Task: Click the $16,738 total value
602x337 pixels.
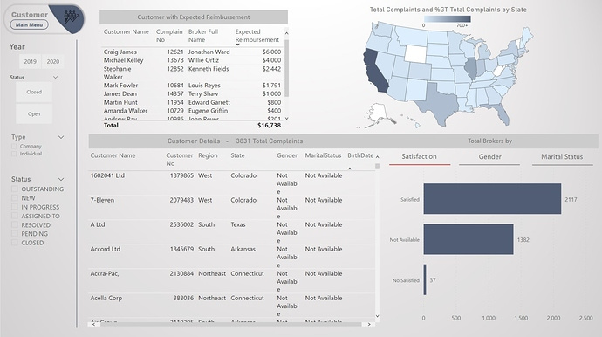Action: tap(269, 126)
